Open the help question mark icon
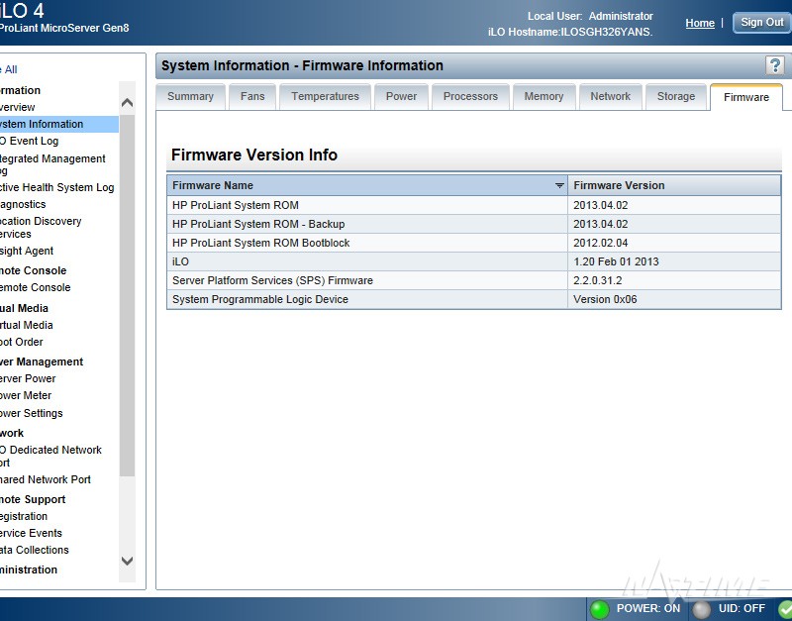Viewport: 792px width, 621px height. tap(774, 65)
